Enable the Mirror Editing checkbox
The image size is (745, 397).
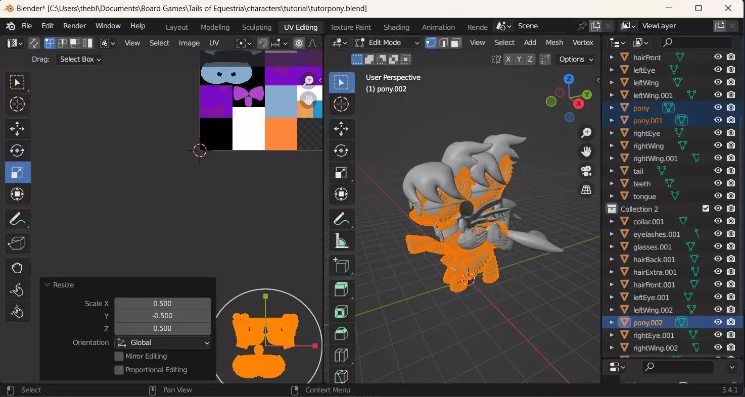coord(119,357)
